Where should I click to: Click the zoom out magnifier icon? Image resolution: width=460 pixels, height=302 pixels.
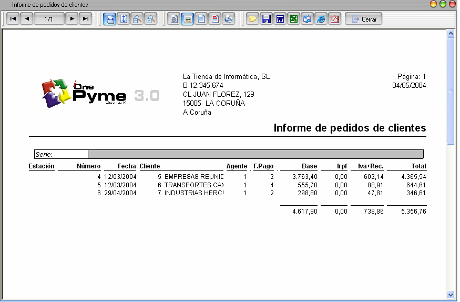click(x=137, y=19)
